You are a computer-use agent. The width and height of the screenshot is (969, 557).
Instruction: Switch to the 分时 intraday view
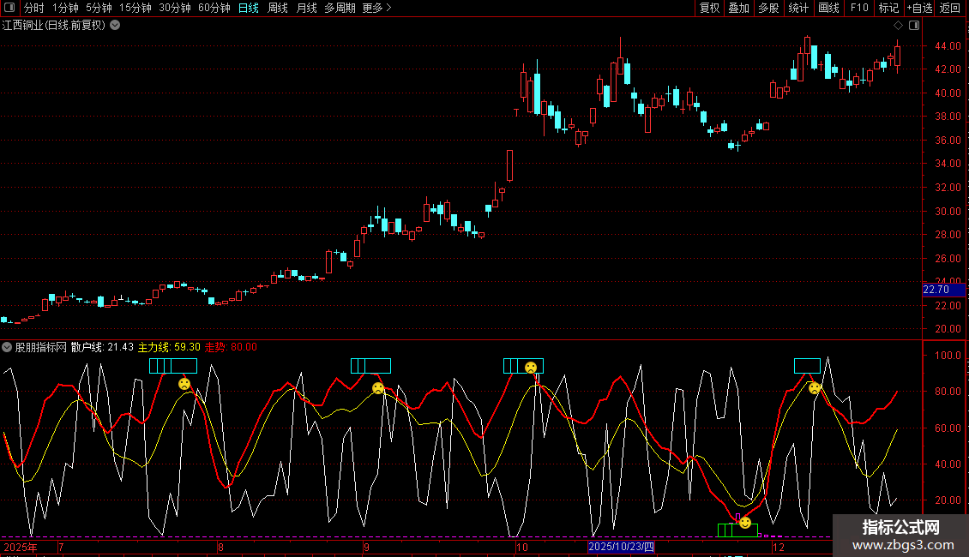[x=34, y=8]
